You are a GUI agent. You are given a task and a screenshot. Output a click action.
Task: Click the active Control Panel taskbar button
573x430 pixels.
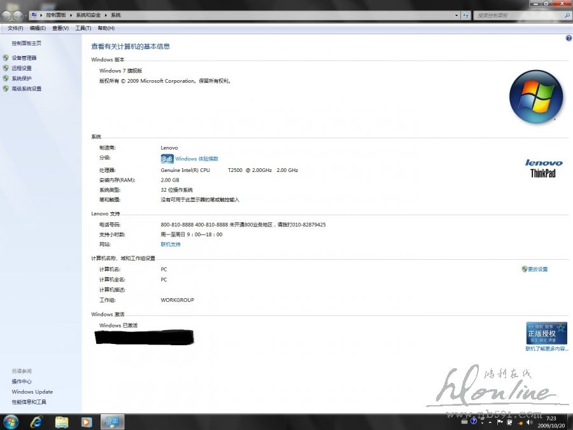112,422
